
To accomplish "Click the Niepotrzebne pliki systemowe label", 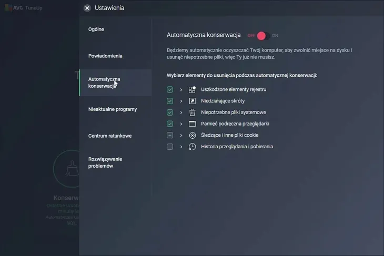I will [x=234, y=112].
